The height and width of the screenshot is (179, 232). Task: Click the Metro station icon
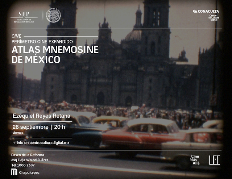click(x=14, y=171)
